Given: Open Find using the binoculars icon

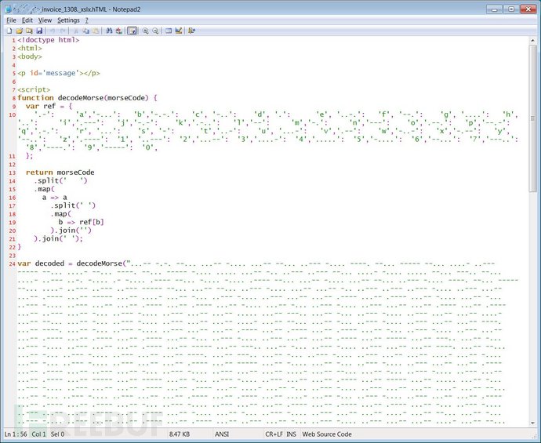Looking at the screenshot, I should click(109, 31).
